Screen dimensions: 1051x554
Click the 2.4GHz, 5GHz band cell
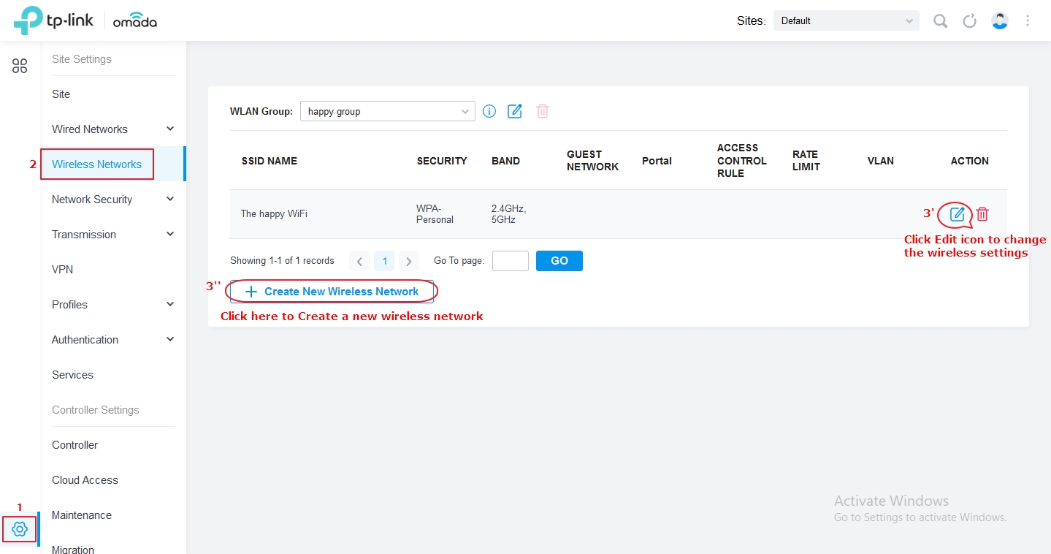(509, 214)
